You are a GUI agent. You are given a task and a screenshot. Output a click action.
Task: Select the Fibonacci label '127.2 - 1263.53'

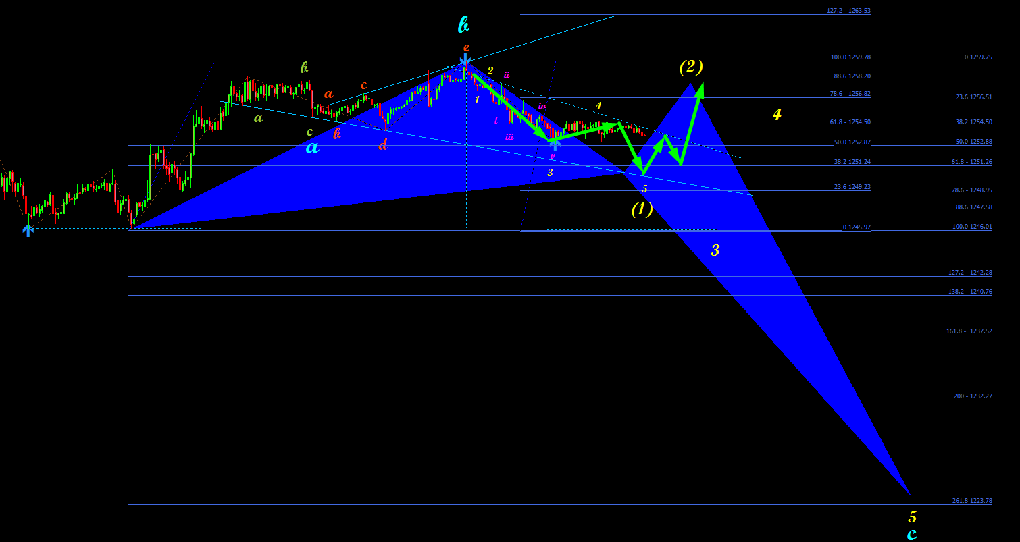[x=848, y=11]
